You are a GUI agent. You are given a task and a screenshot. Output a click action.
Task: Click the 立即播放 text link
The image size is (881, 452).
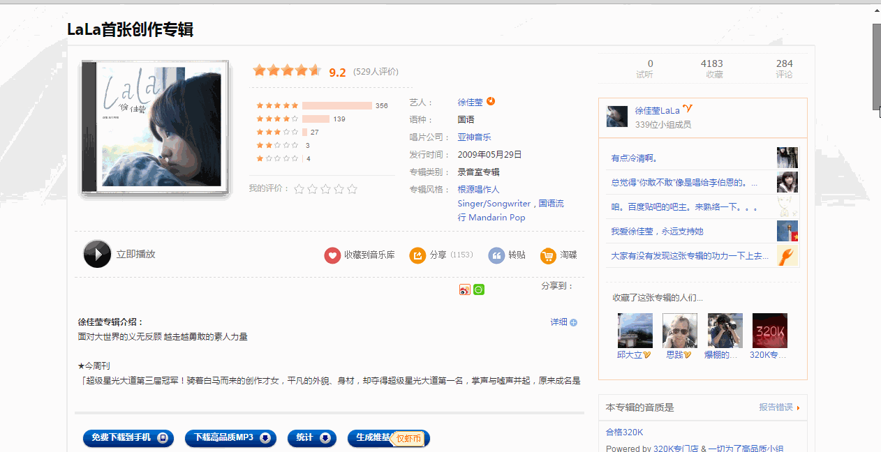135,254
